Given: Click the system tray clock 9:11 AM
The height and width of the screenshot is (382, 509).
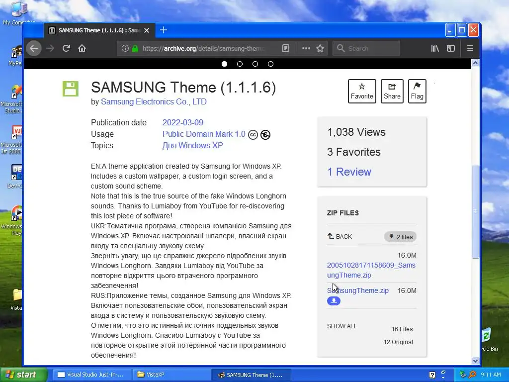Looking at the screenshot, I should (491, 375).
